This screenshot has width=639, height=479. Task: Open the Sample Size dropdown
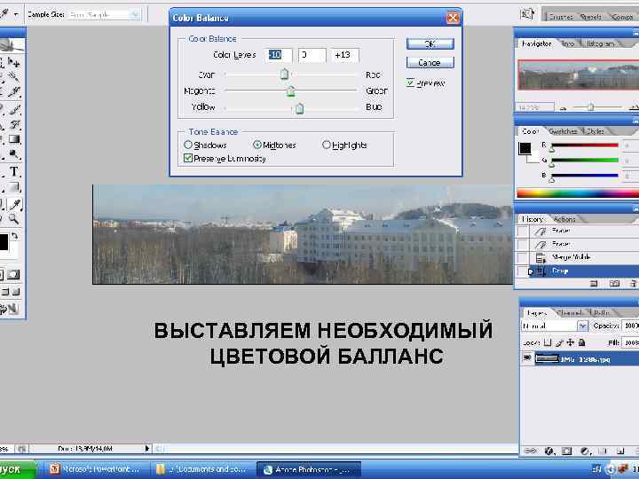coord(104,15)
